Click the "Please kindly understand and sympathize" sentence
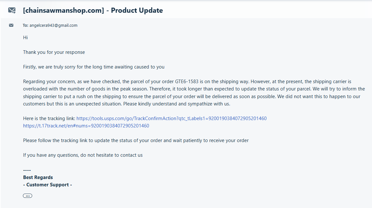This screenshot has width=372, height=208. point(176,104)
